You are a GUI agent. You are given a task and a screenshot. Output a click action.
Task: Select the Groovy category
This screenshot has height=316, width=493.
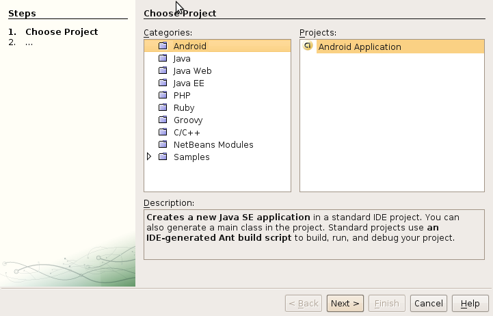click(x=188, y=120)
